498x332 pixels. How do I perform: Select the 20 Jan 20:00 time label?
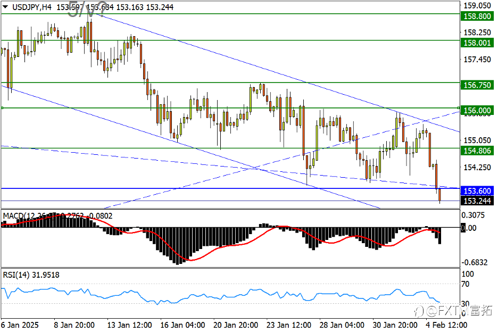(x=236, y=325)
